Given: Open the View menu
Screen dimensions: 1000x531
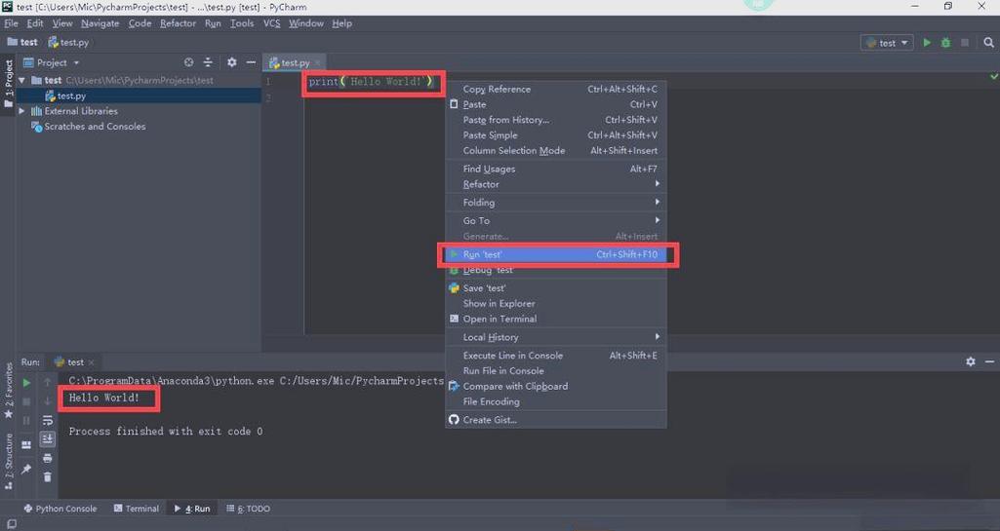Looking at the screenshot, I should [x=62, y=23].
